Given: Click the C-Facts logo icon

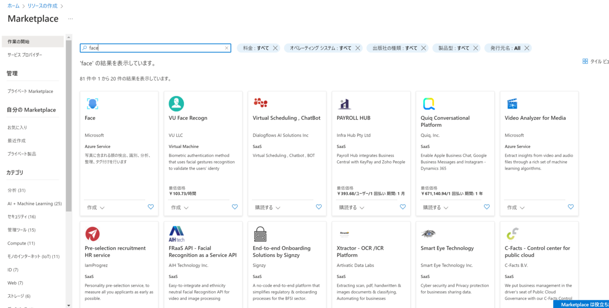Looking at the screenshot, I should click(513, 234).
